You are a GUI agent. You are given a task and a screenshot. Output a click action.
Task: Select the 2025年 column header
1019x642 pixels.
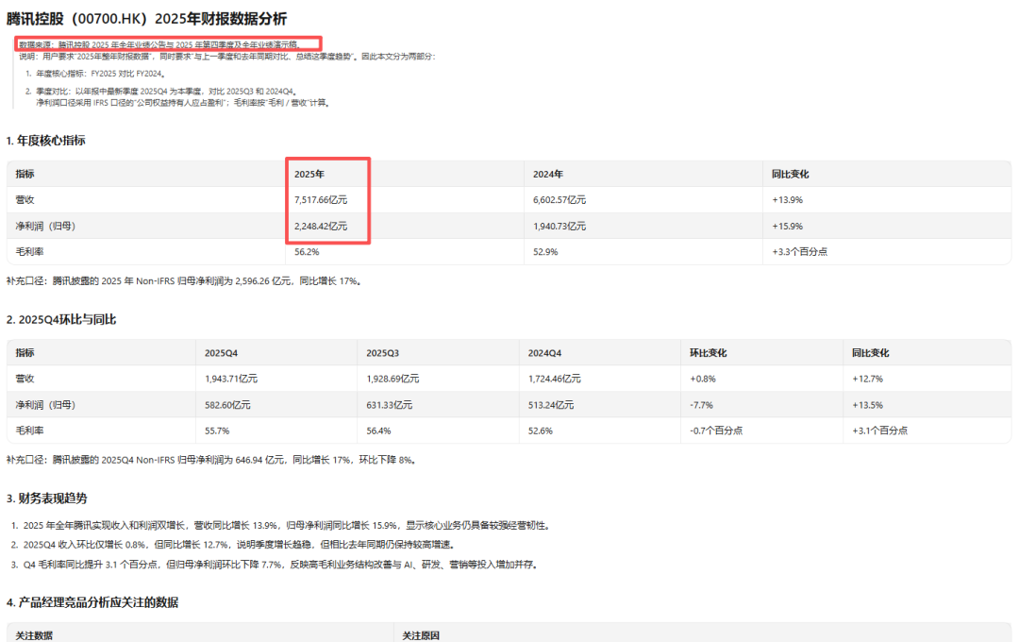pyautogui.click(x=309, y=174)
